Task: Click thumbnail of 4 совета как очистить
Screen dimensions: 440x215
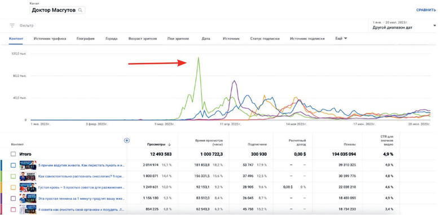Action: (x=28, y=209)
